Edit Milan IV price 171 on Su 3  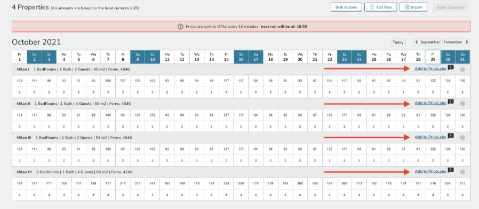click(49, 183)
